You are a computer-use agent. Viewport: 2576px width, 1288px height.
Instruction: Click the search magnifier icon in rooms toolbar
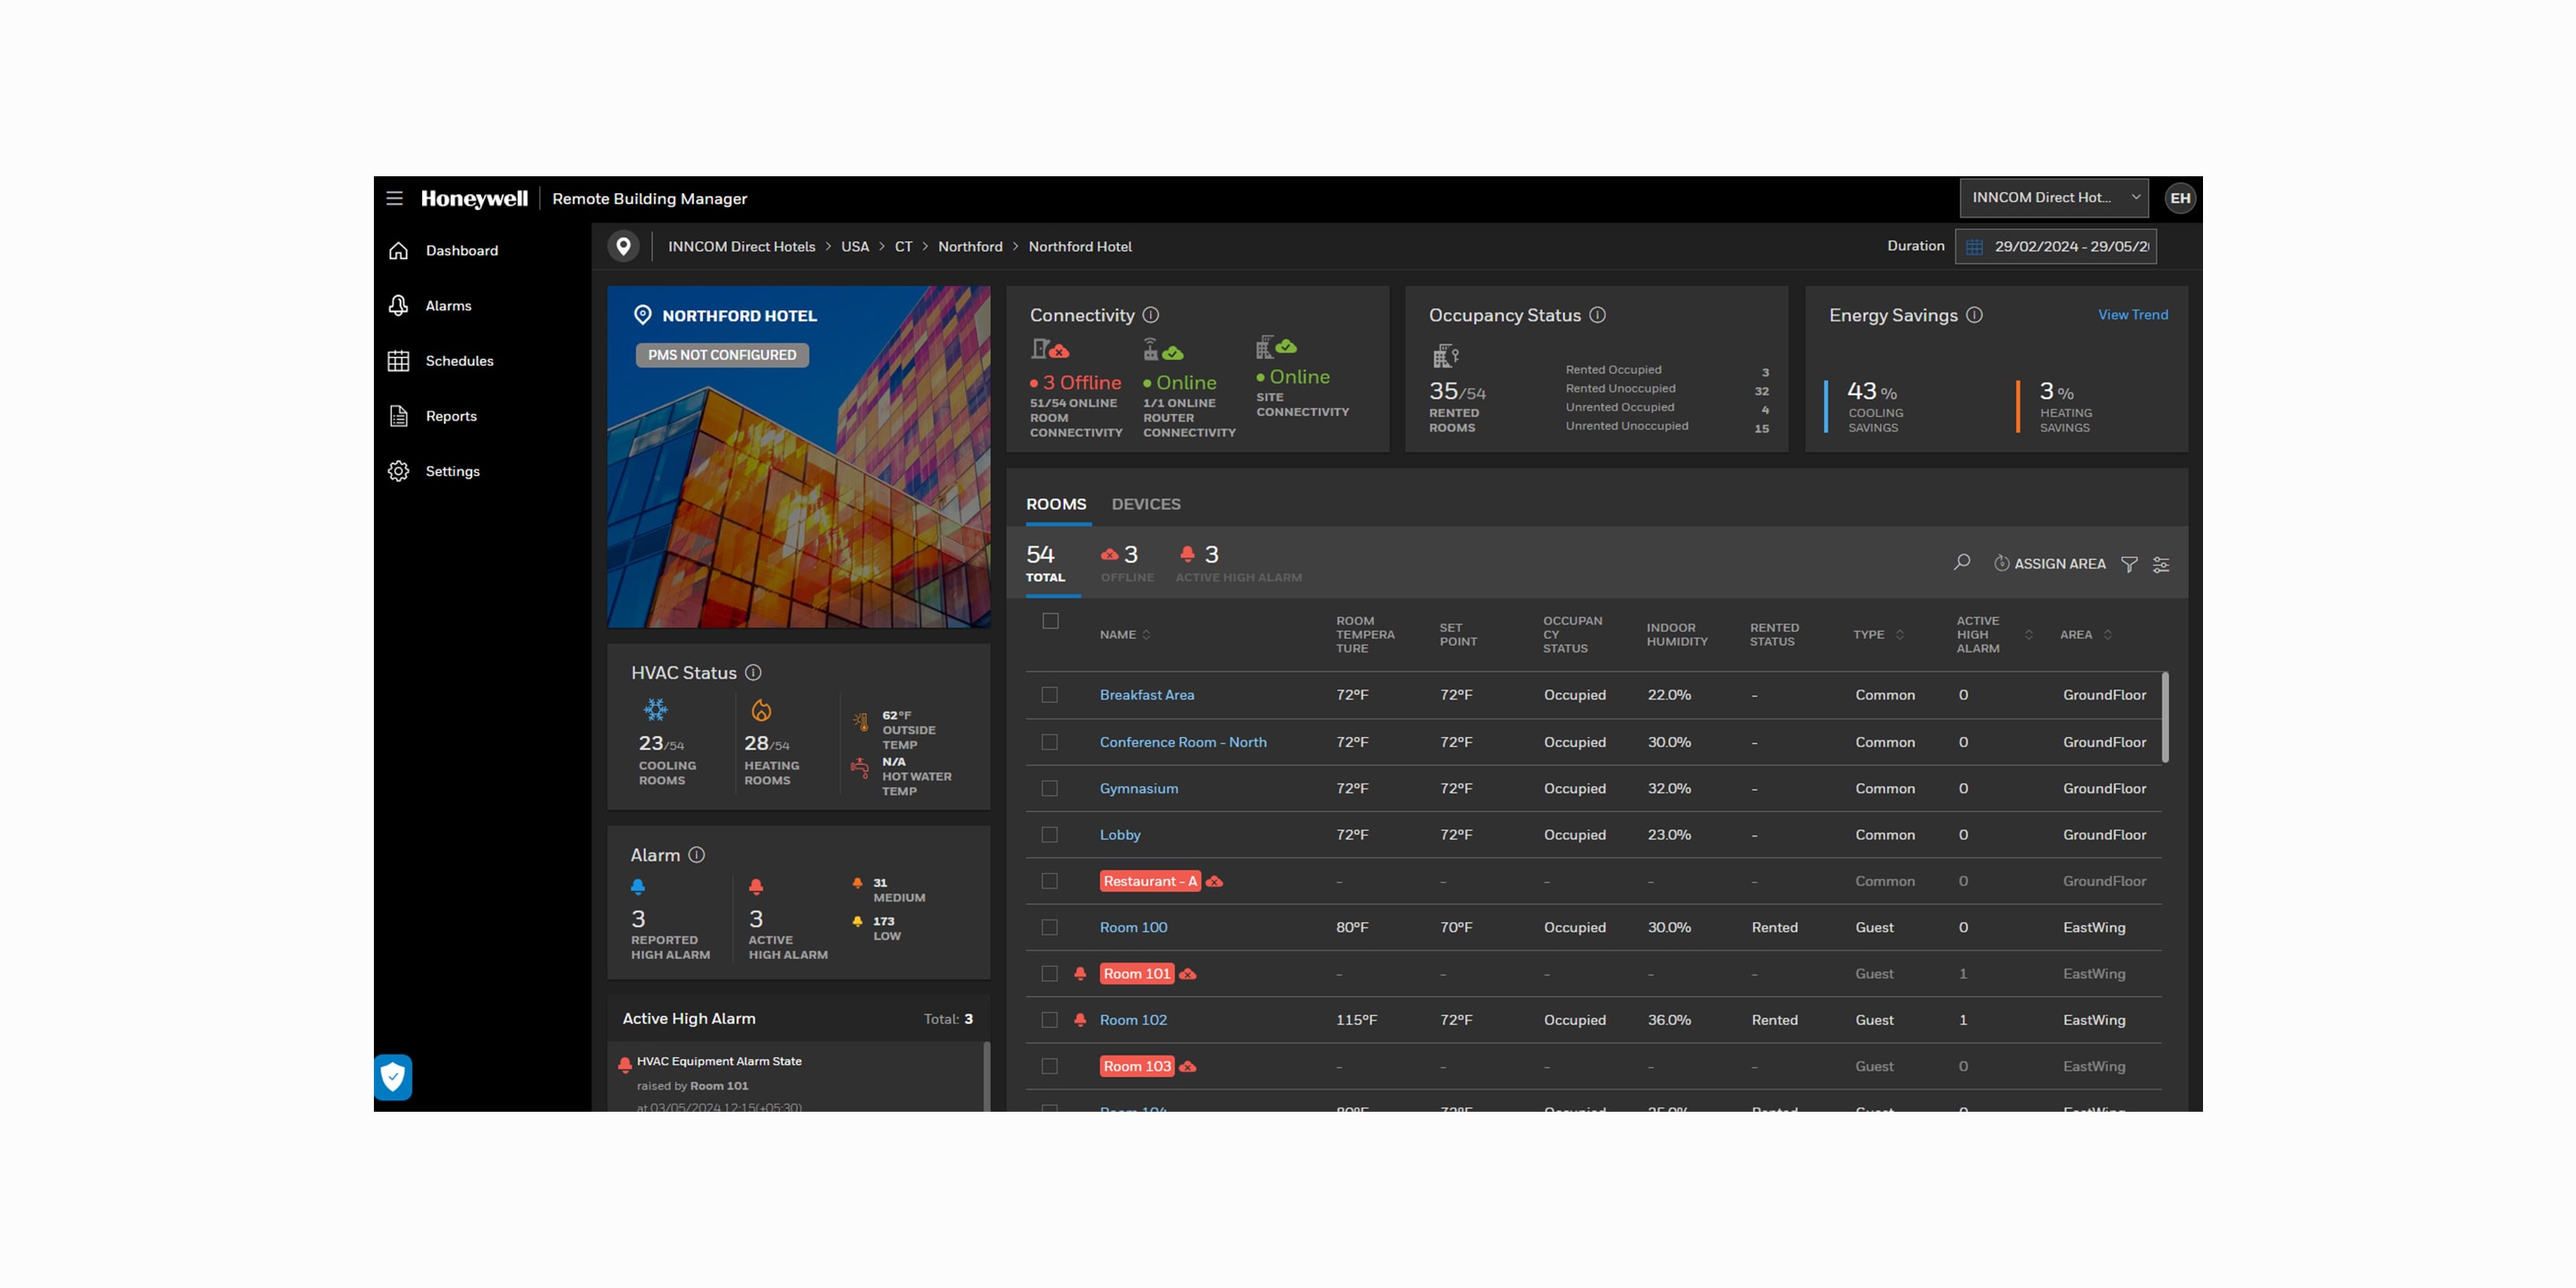[x=1962, y=563]
